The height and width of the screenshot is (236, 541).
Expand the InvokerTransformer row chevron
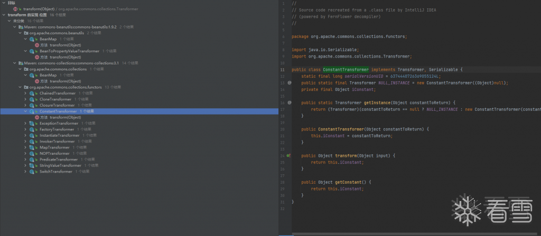pos(25,141)
